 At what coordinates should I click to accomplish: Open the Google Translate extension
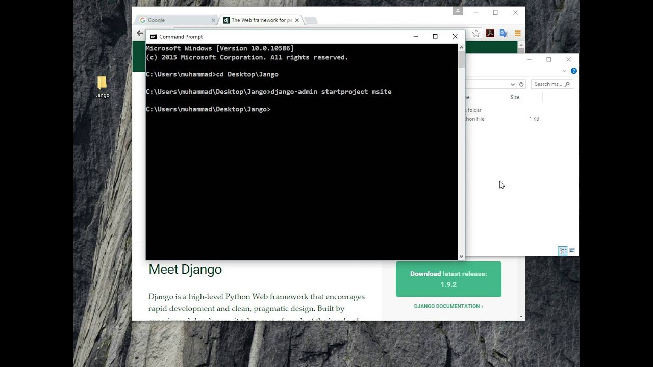[x=504, y=33]
